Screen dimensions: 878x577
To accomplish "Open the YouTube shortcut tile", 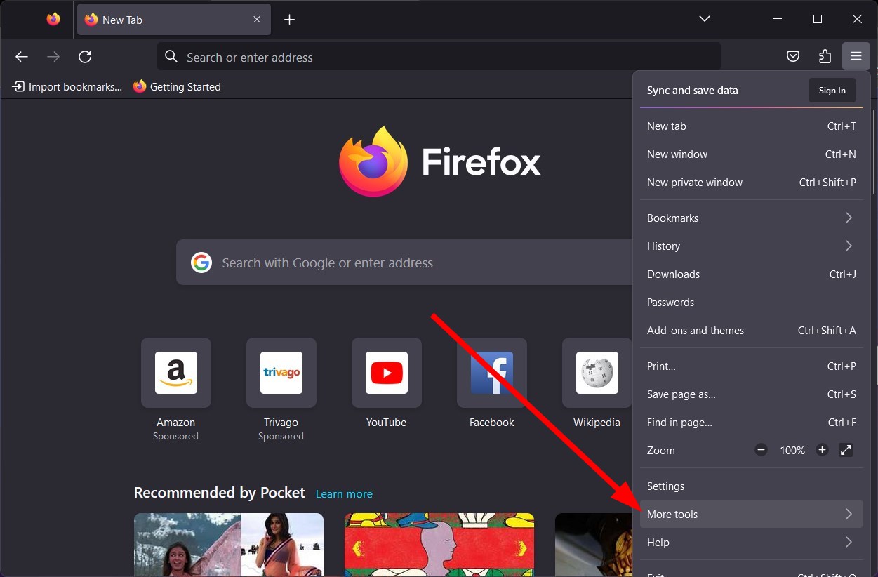I will click(x=386, y=373).
